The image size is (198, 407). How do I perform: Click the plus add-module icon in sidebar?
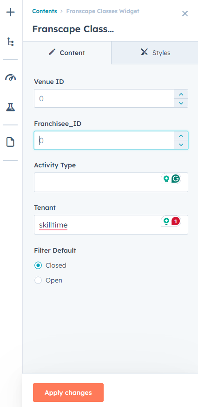tap(11, 12)
